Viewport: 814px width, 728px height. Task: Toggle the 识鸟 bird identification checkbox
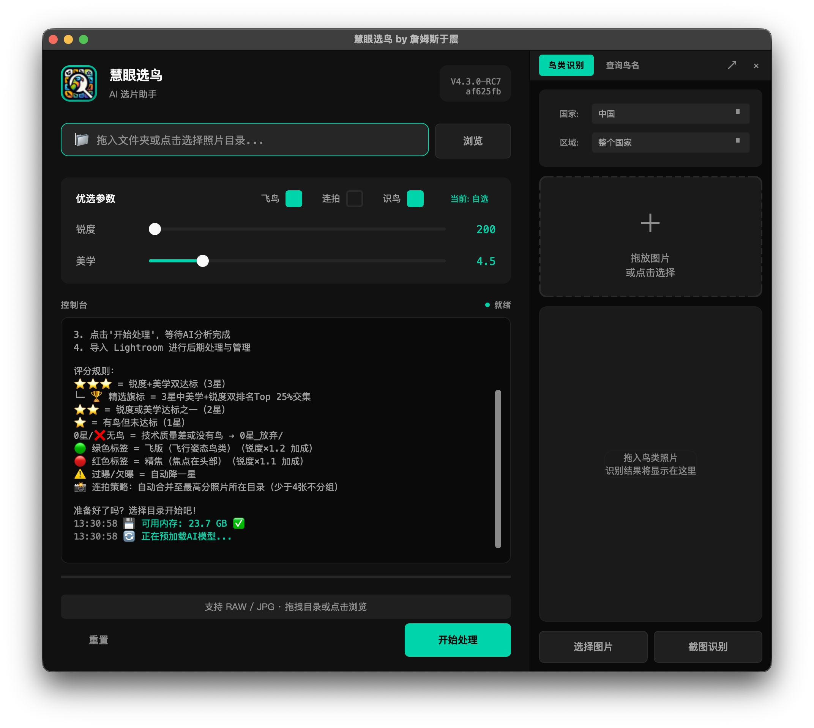click(415, 199)
